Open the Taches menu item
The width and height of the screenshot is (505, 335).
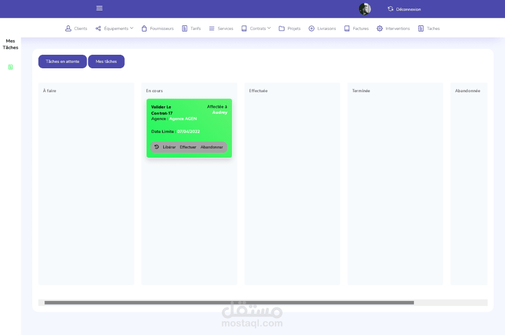433,29
